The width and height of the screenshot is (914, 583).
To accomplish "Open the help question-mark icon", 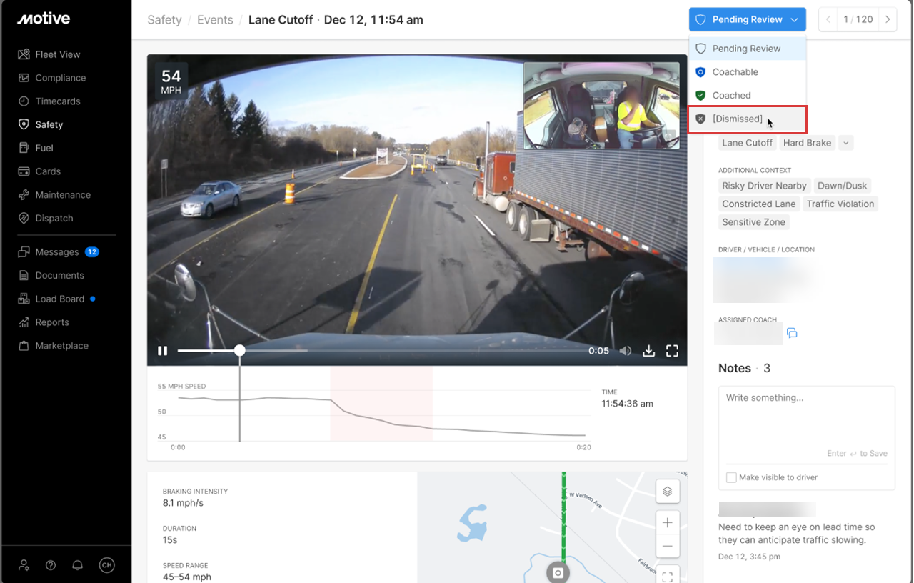I will click(x=51, y=565).
